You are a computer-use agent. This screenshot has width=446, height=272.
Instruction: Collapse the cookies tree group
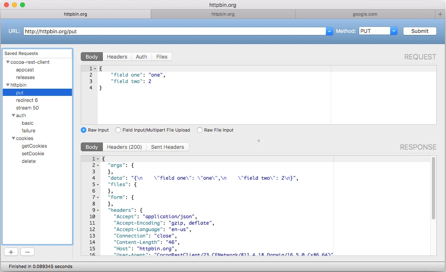pyautogui.click(x=13, y=138)
